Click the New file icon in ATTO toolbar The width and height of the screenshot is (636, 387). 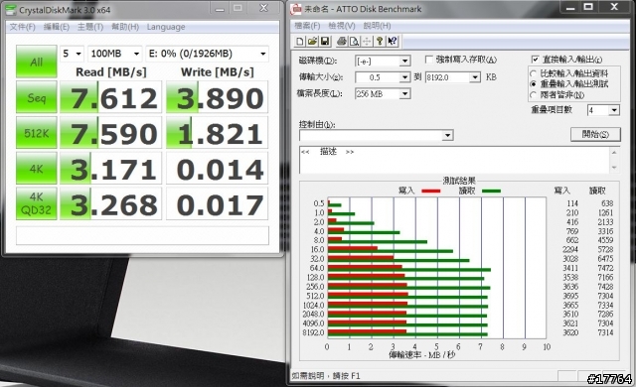tap(300, 42)
